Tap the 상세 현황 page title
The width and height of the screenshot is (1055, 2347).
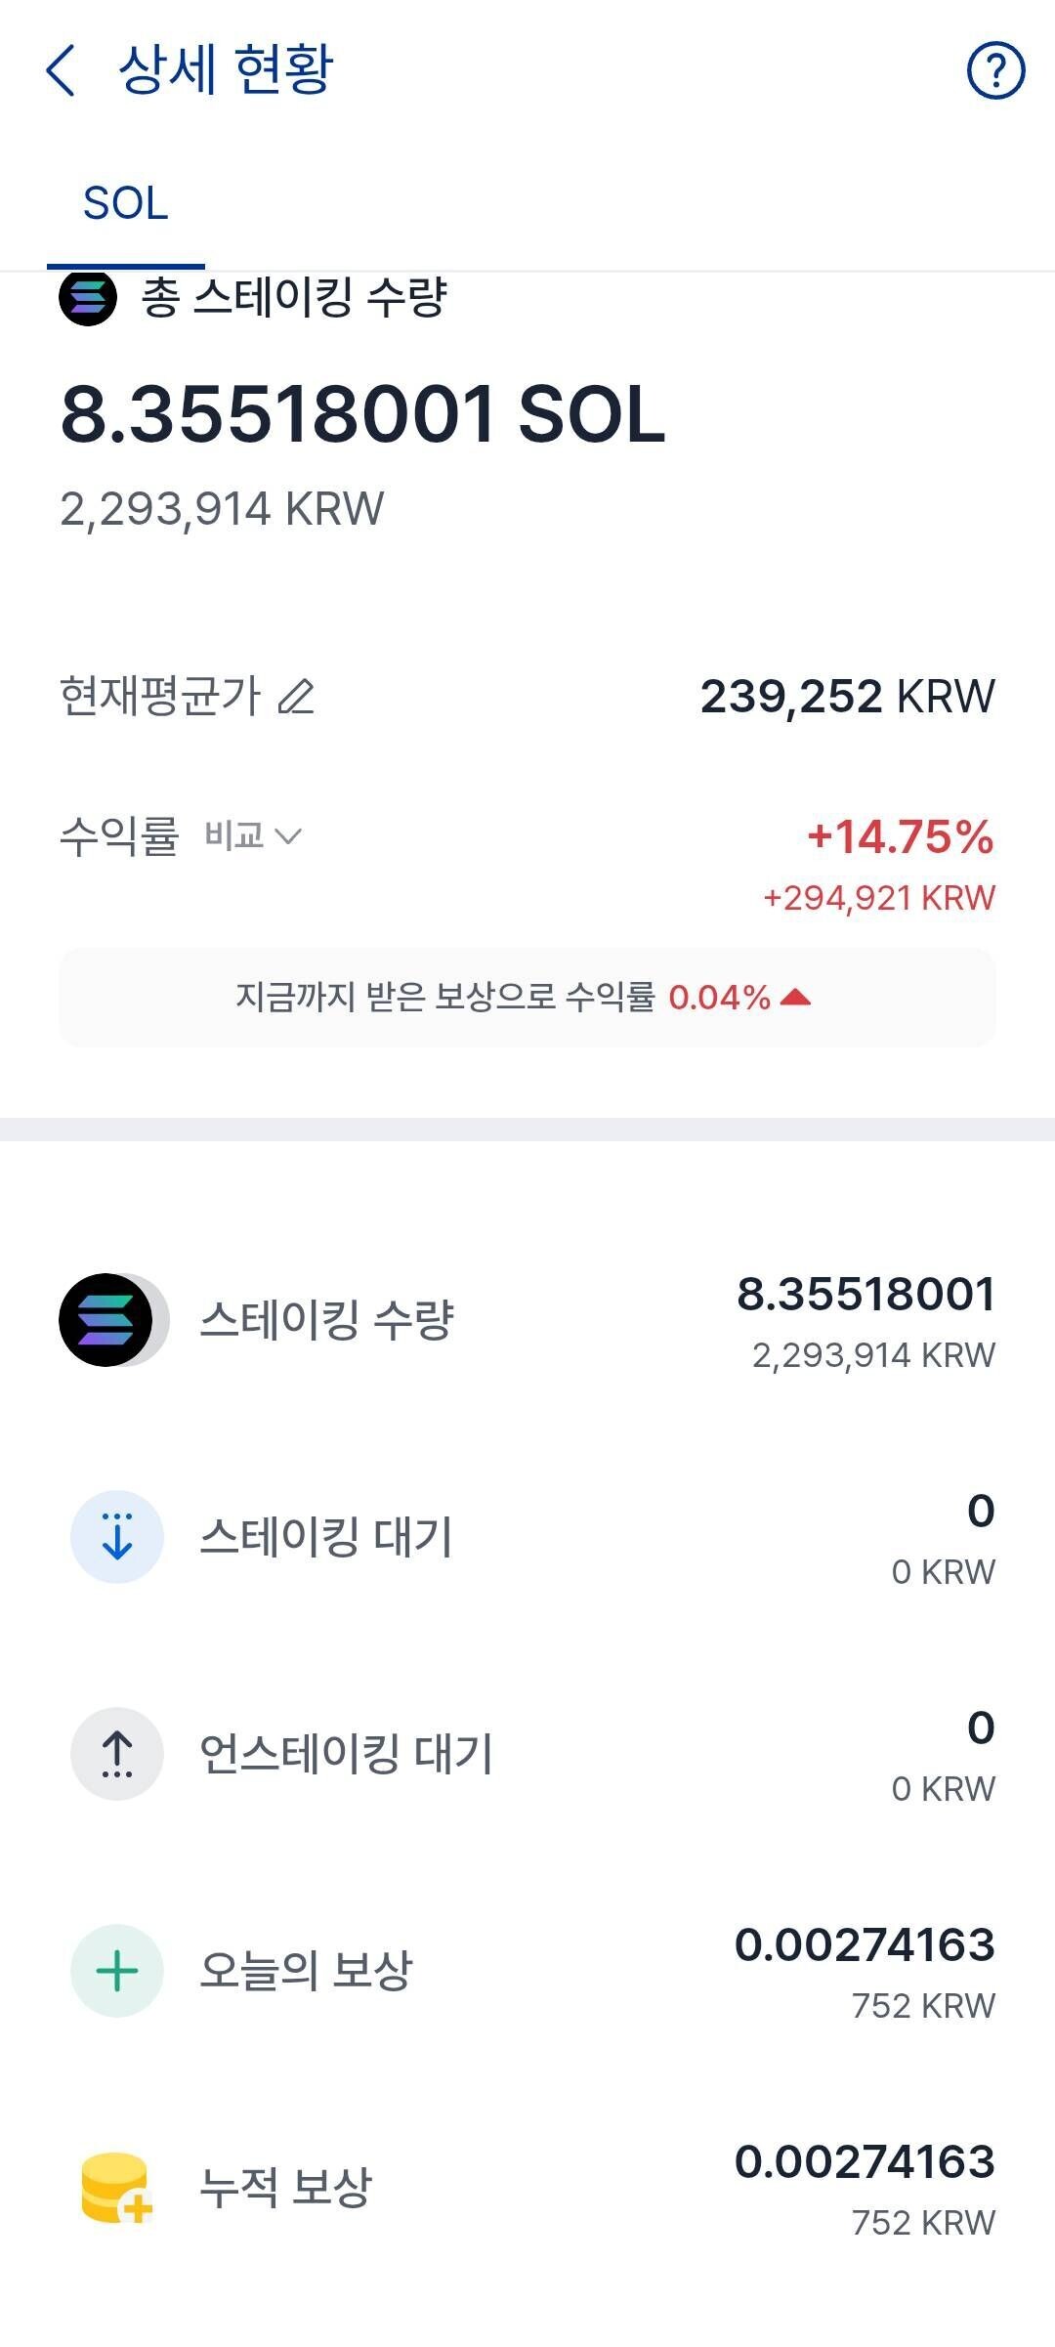tap(226, 70)
